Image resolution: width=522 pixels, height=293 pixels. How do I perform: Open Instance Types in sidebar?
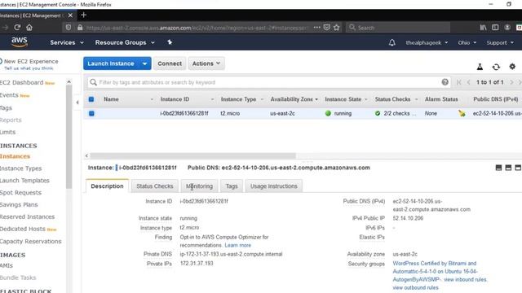20,168
